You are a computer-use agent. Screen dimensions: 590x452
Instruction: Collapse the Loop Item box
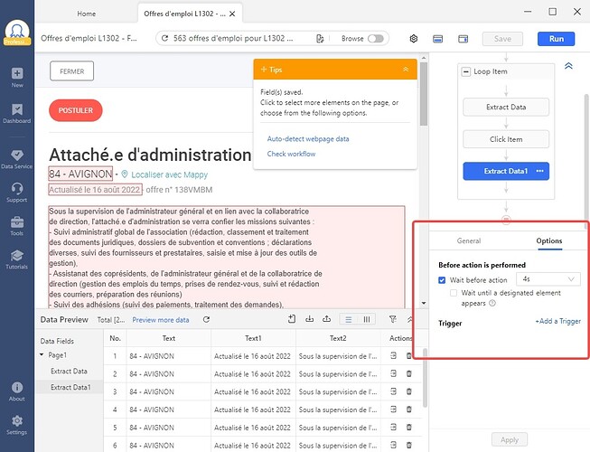click(x=466, y=71)
